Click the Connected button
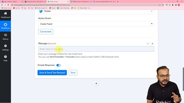Viewport: 184px width, 103px height. click(x=46, y=32)
